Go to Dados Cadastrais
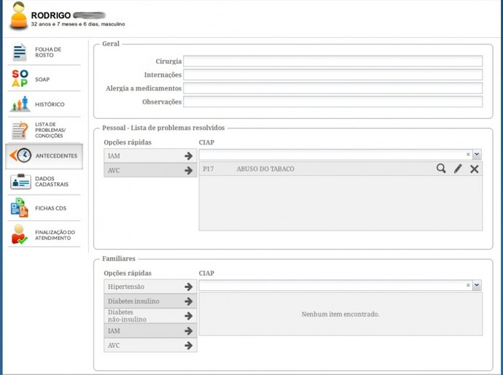This screenshot has width=503, height=375. pyautogui.click(x=44, y=182)
